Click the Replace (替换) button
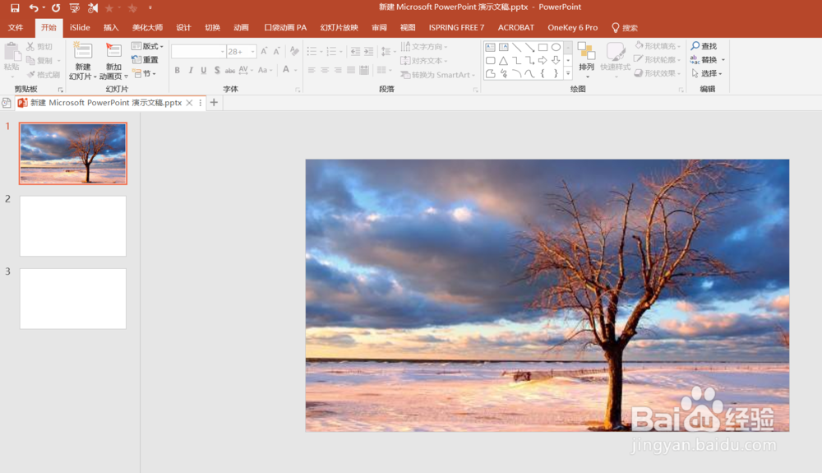This screenshot has width=822, height=473. tap(707, 60)
